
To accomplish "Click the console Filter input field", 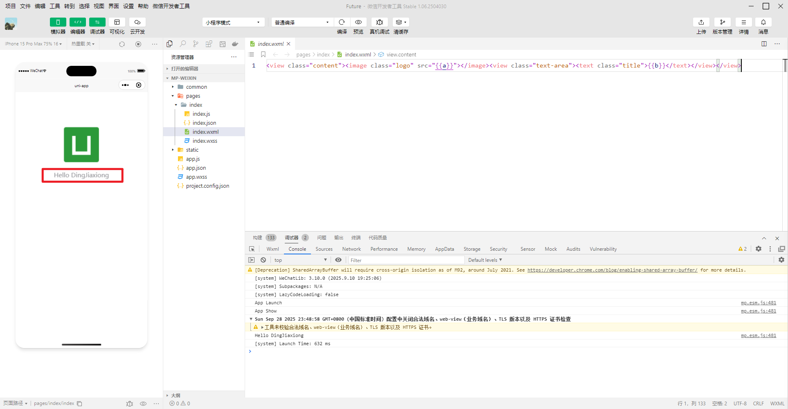I will [x=406, y=260].
